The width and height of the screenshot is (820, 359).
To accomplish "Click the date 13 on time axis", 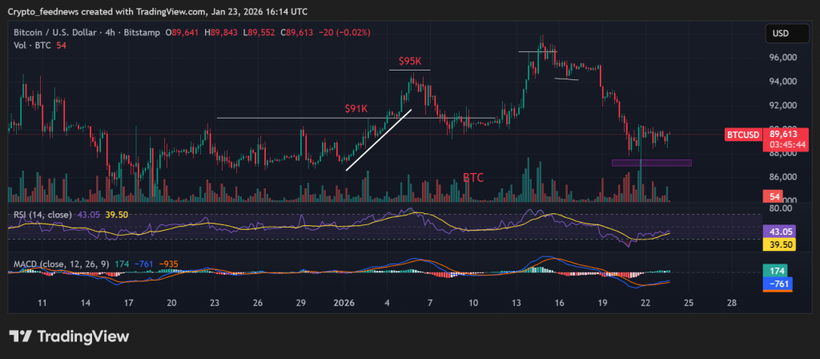I will (x=517, y=303).
